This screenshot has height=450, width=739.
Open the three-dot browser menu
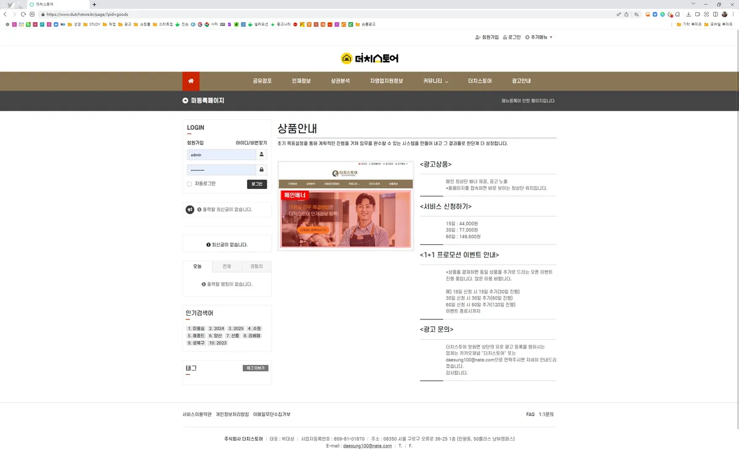click(x=733, y=14)
